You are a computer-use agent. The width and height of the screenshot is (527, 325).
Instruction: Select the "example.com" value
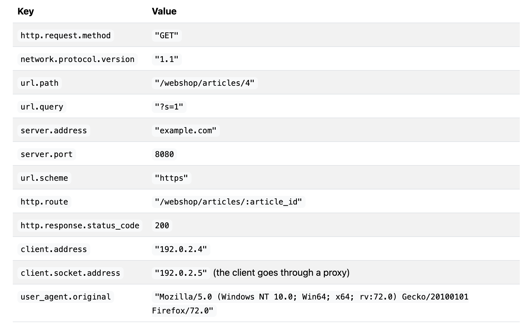(x=186, y=130)
